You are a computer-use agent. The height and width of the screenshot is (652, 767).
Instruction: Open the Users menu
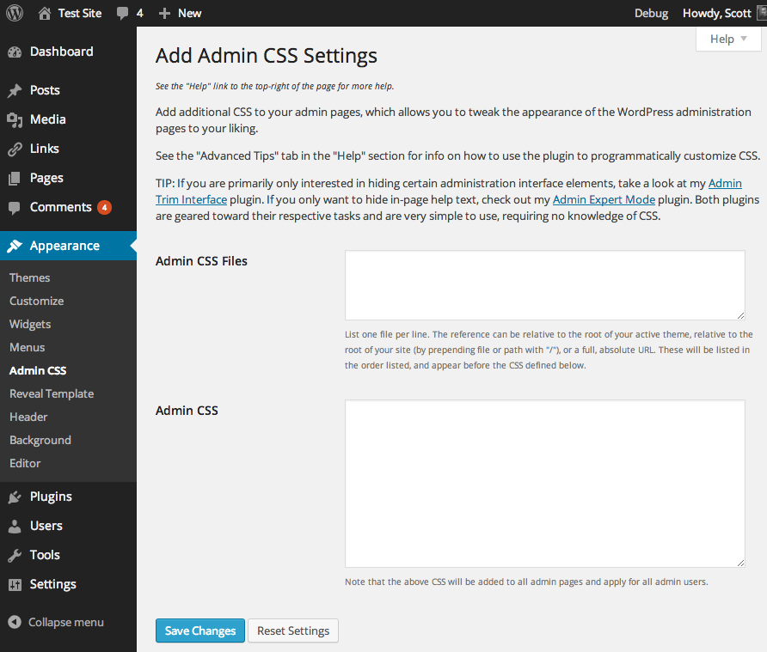coord(46,527)
